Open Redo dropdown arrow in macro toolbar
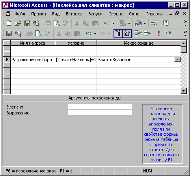Screen dimensions: 190x176 pyautogui.click(x=108, y=34)
